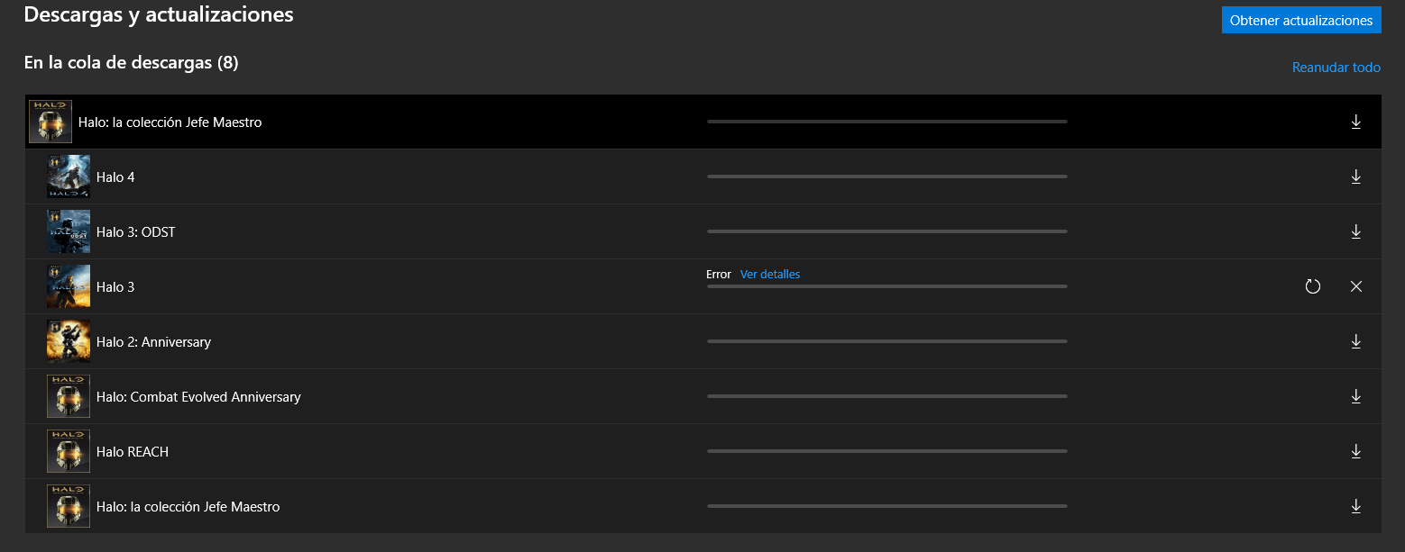This screenshot has height=552, width=1405.
Task: Select the Halo 3 title text
Action: (x=115, y=287)
